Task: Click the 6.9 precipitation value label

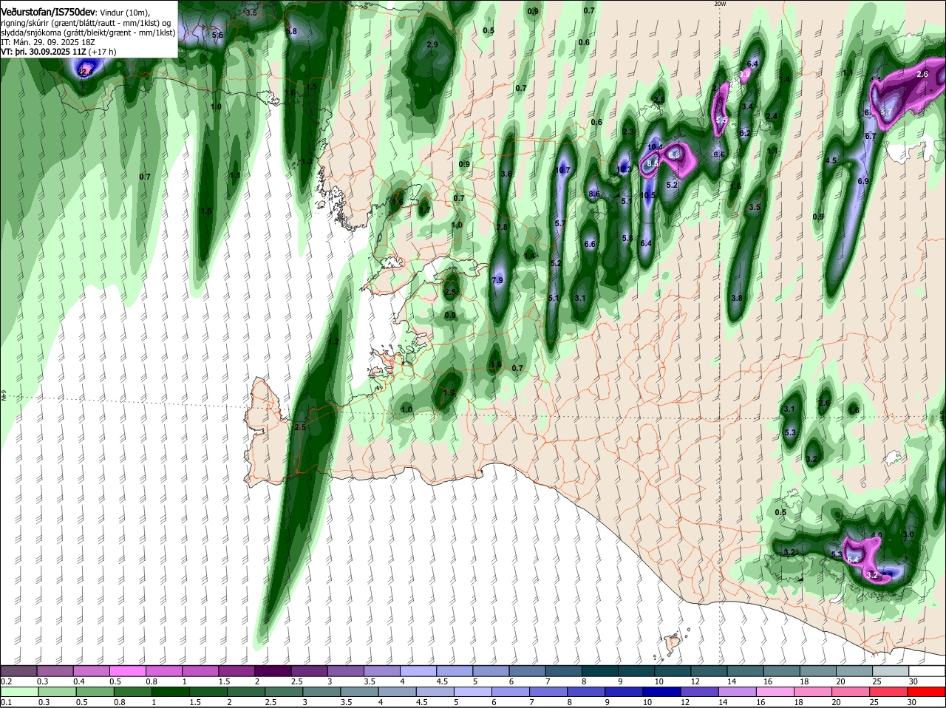Action: pyautogui.click(x=863, y=181)
